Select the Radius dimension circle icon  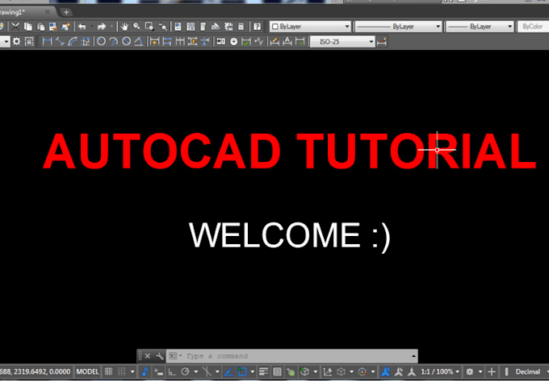coord(102,41)
